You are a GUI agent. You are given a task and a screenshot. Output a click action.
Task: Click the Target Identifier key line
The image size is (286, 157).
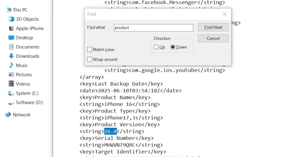click(x=123, y=152)
